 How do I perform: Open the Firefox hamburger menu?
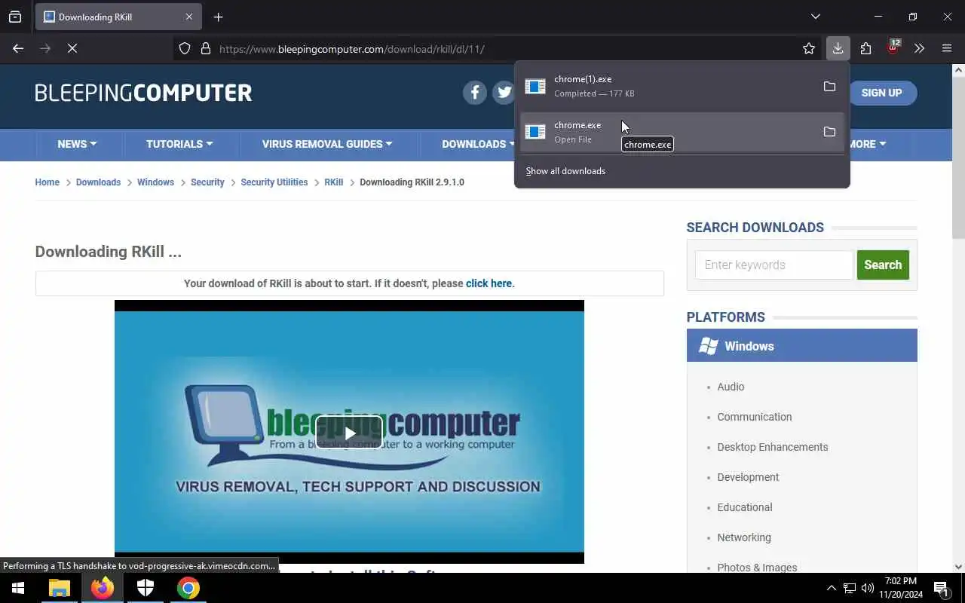947,48
